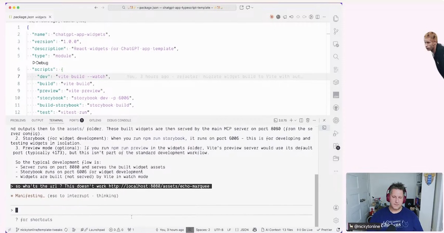This screenshot has width=444, height=233.
Task: Click the "You, 3 hours ago" blame status item
Action: 170,230
